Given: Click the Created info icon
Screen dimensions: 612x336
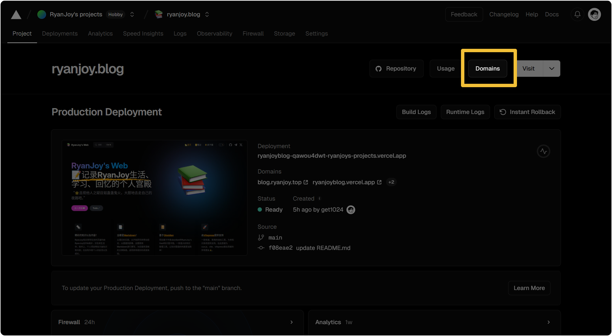Looking at the screenshot, I should 320,199.
